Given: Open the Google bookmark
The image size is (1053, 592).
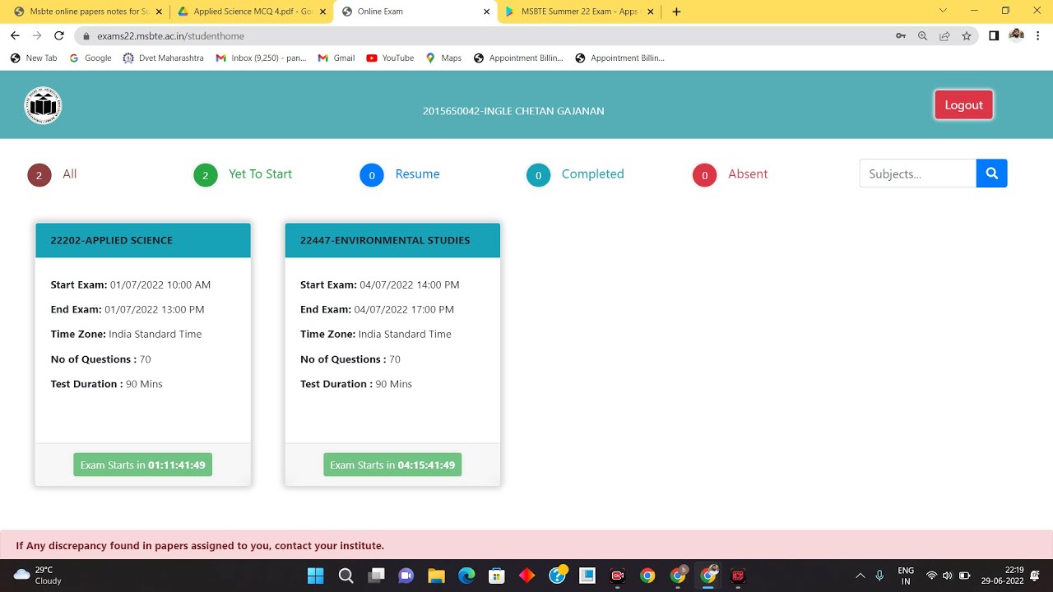Looking at the screenshot, I should pos(90,58).
